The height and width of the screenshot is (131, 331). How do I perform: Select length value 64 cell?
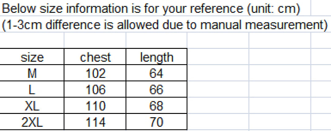(156, 73)
